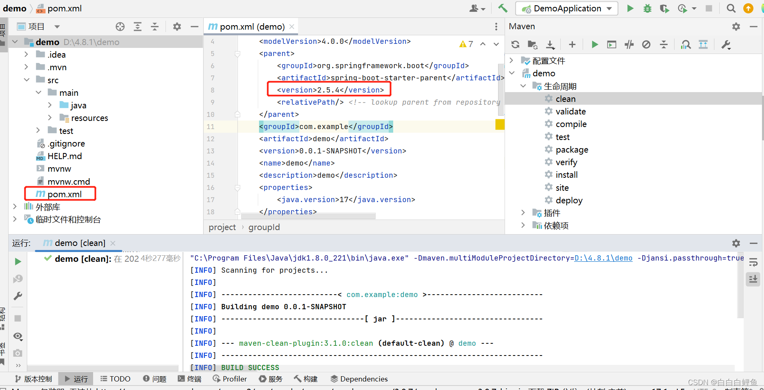
Task: Open Maven panel gear options
Action: point(736,26)
